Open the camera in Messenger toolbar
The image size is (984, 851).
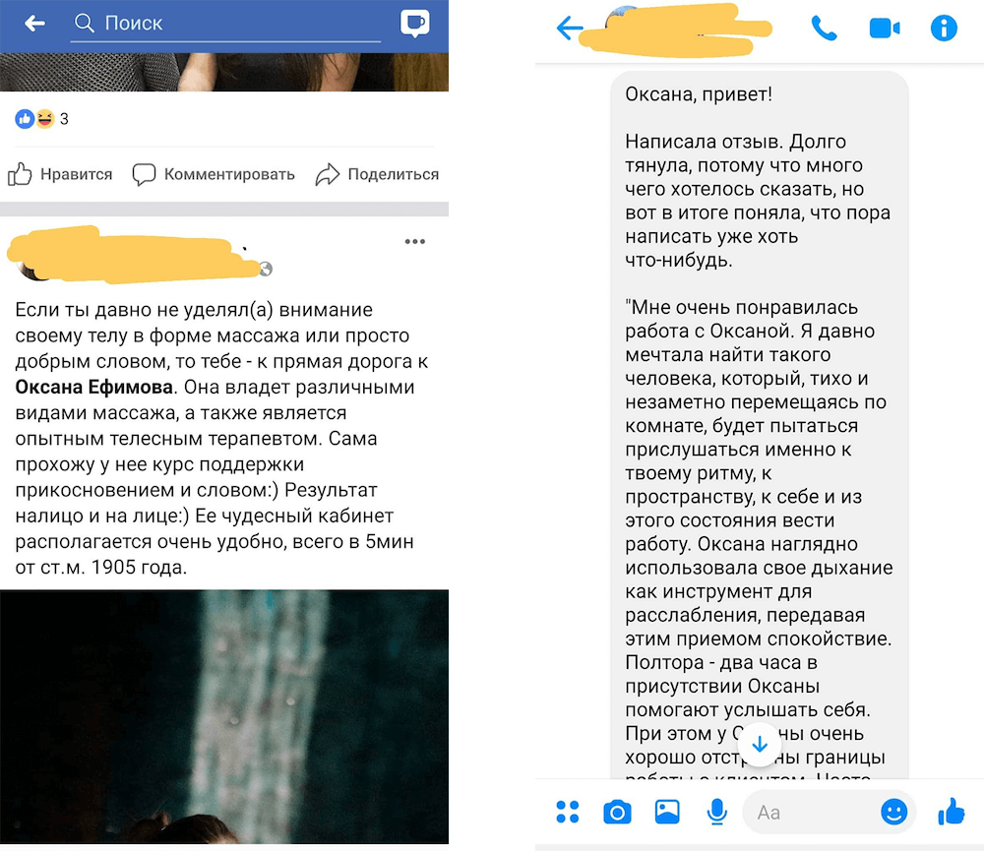click(x=617, y=812)
